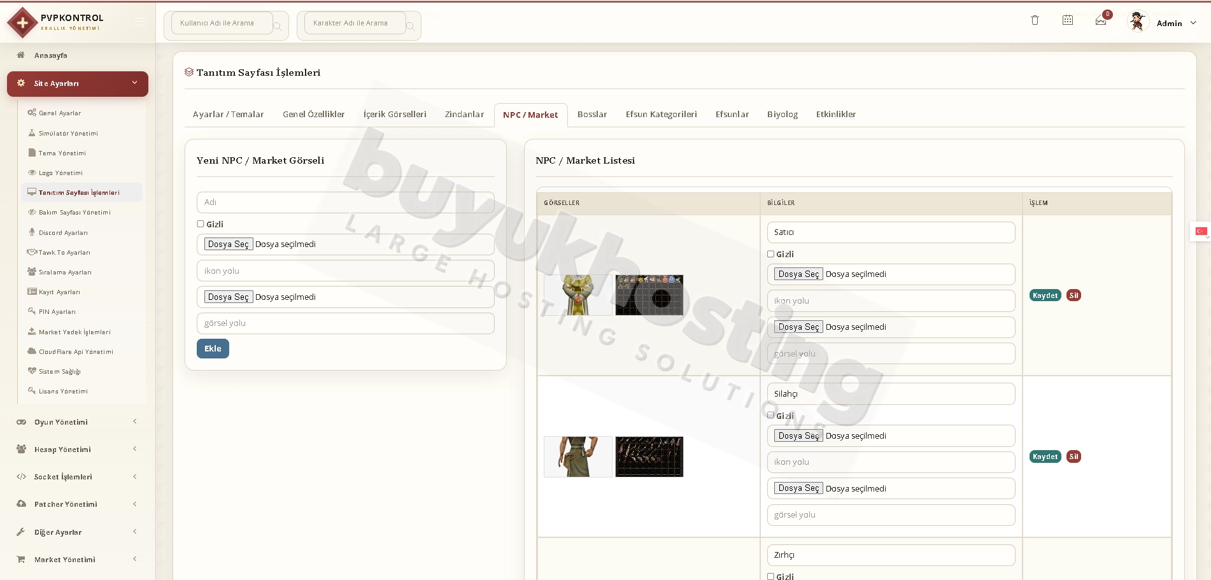
Task: Click the character search magnifier icon
Action: (x=411, y=26)
